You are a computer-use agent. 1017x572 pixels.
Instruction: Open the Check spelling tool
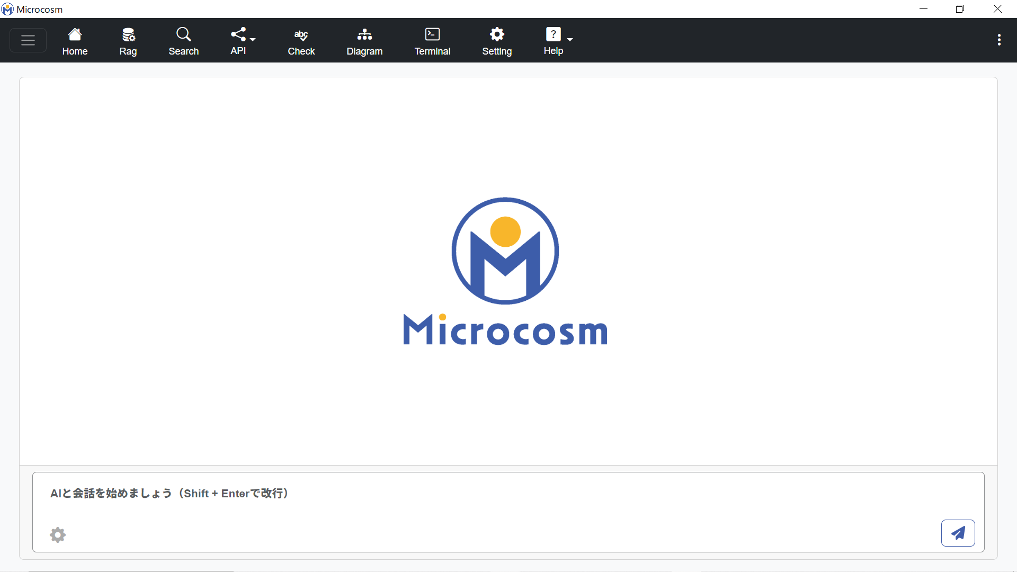tap(301, 41)
